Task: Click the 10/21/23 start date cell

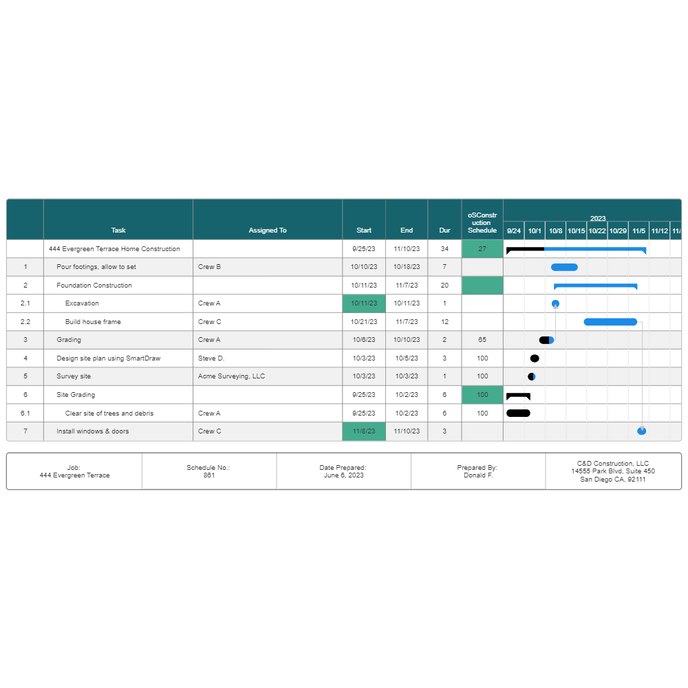Action: [364, 321]
